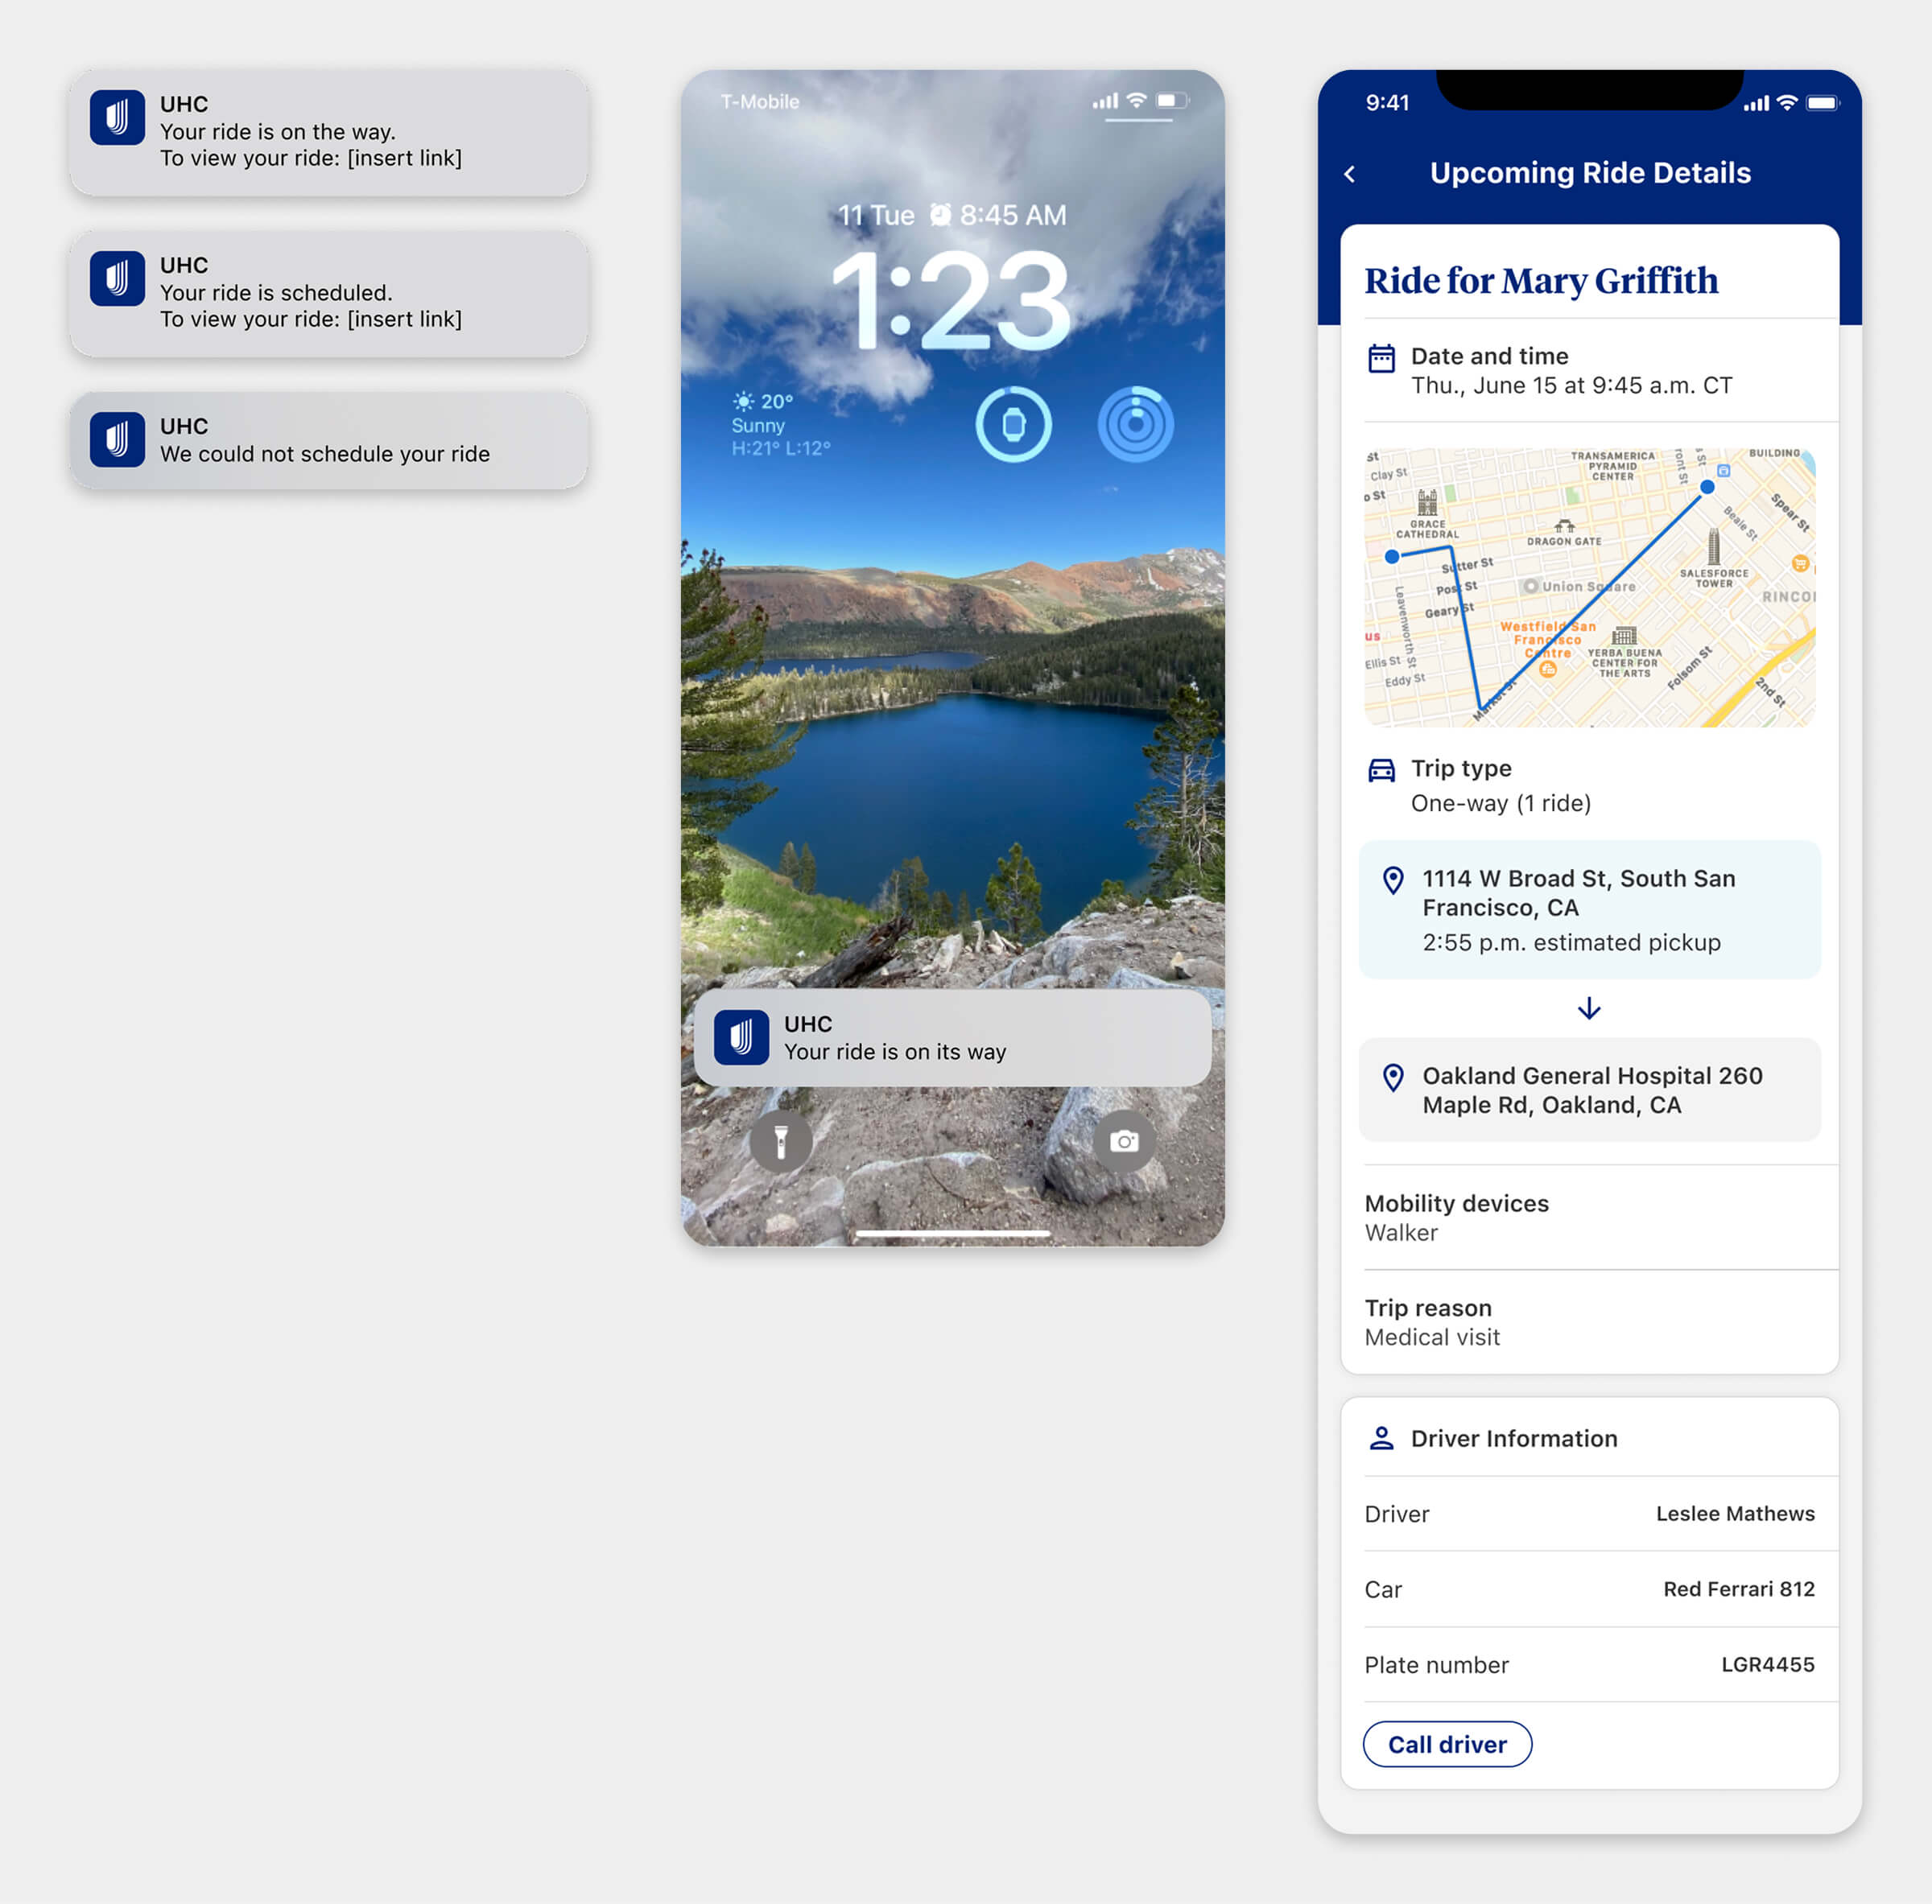Click car value 'Red Ferrari 812'
Screen dimensions: 1932x1904
tap(1739, 1589)
